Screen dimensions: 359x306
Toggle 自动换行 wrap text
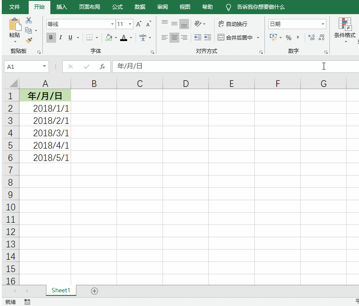[x=233, y=24]
